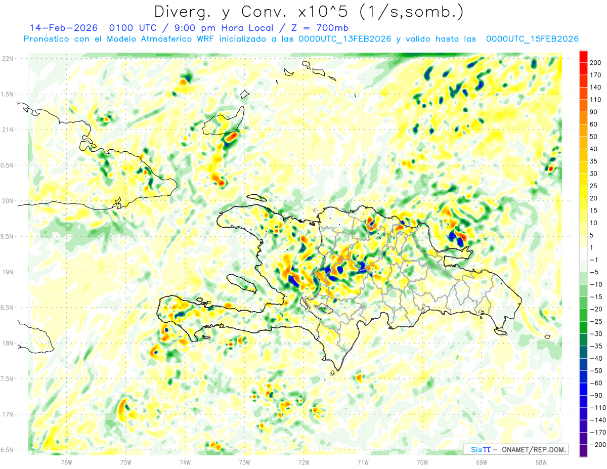Screen dimensions: 607x469
Task: Click the red swatch atop the color scale
Action: [583, 57]
